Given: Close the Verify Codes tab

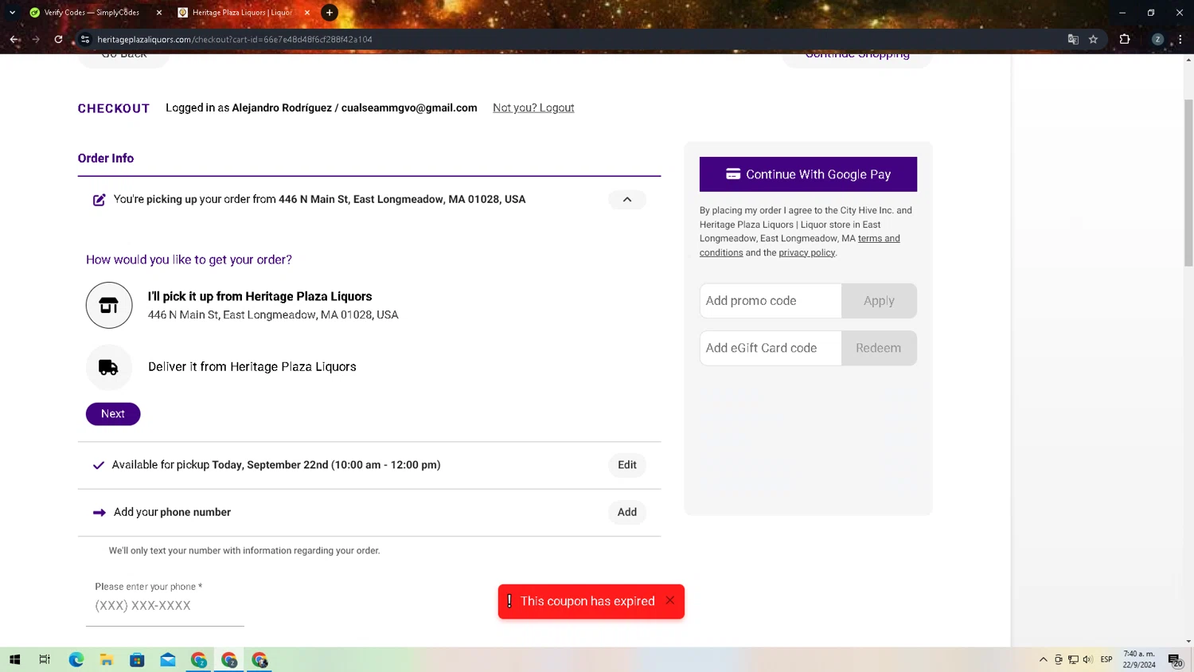Looking at the screenshot, I should (159, 13).
